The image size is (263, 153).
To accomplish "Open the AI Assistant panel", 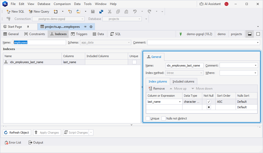I will pyautogui.click(x=210, y=4).
